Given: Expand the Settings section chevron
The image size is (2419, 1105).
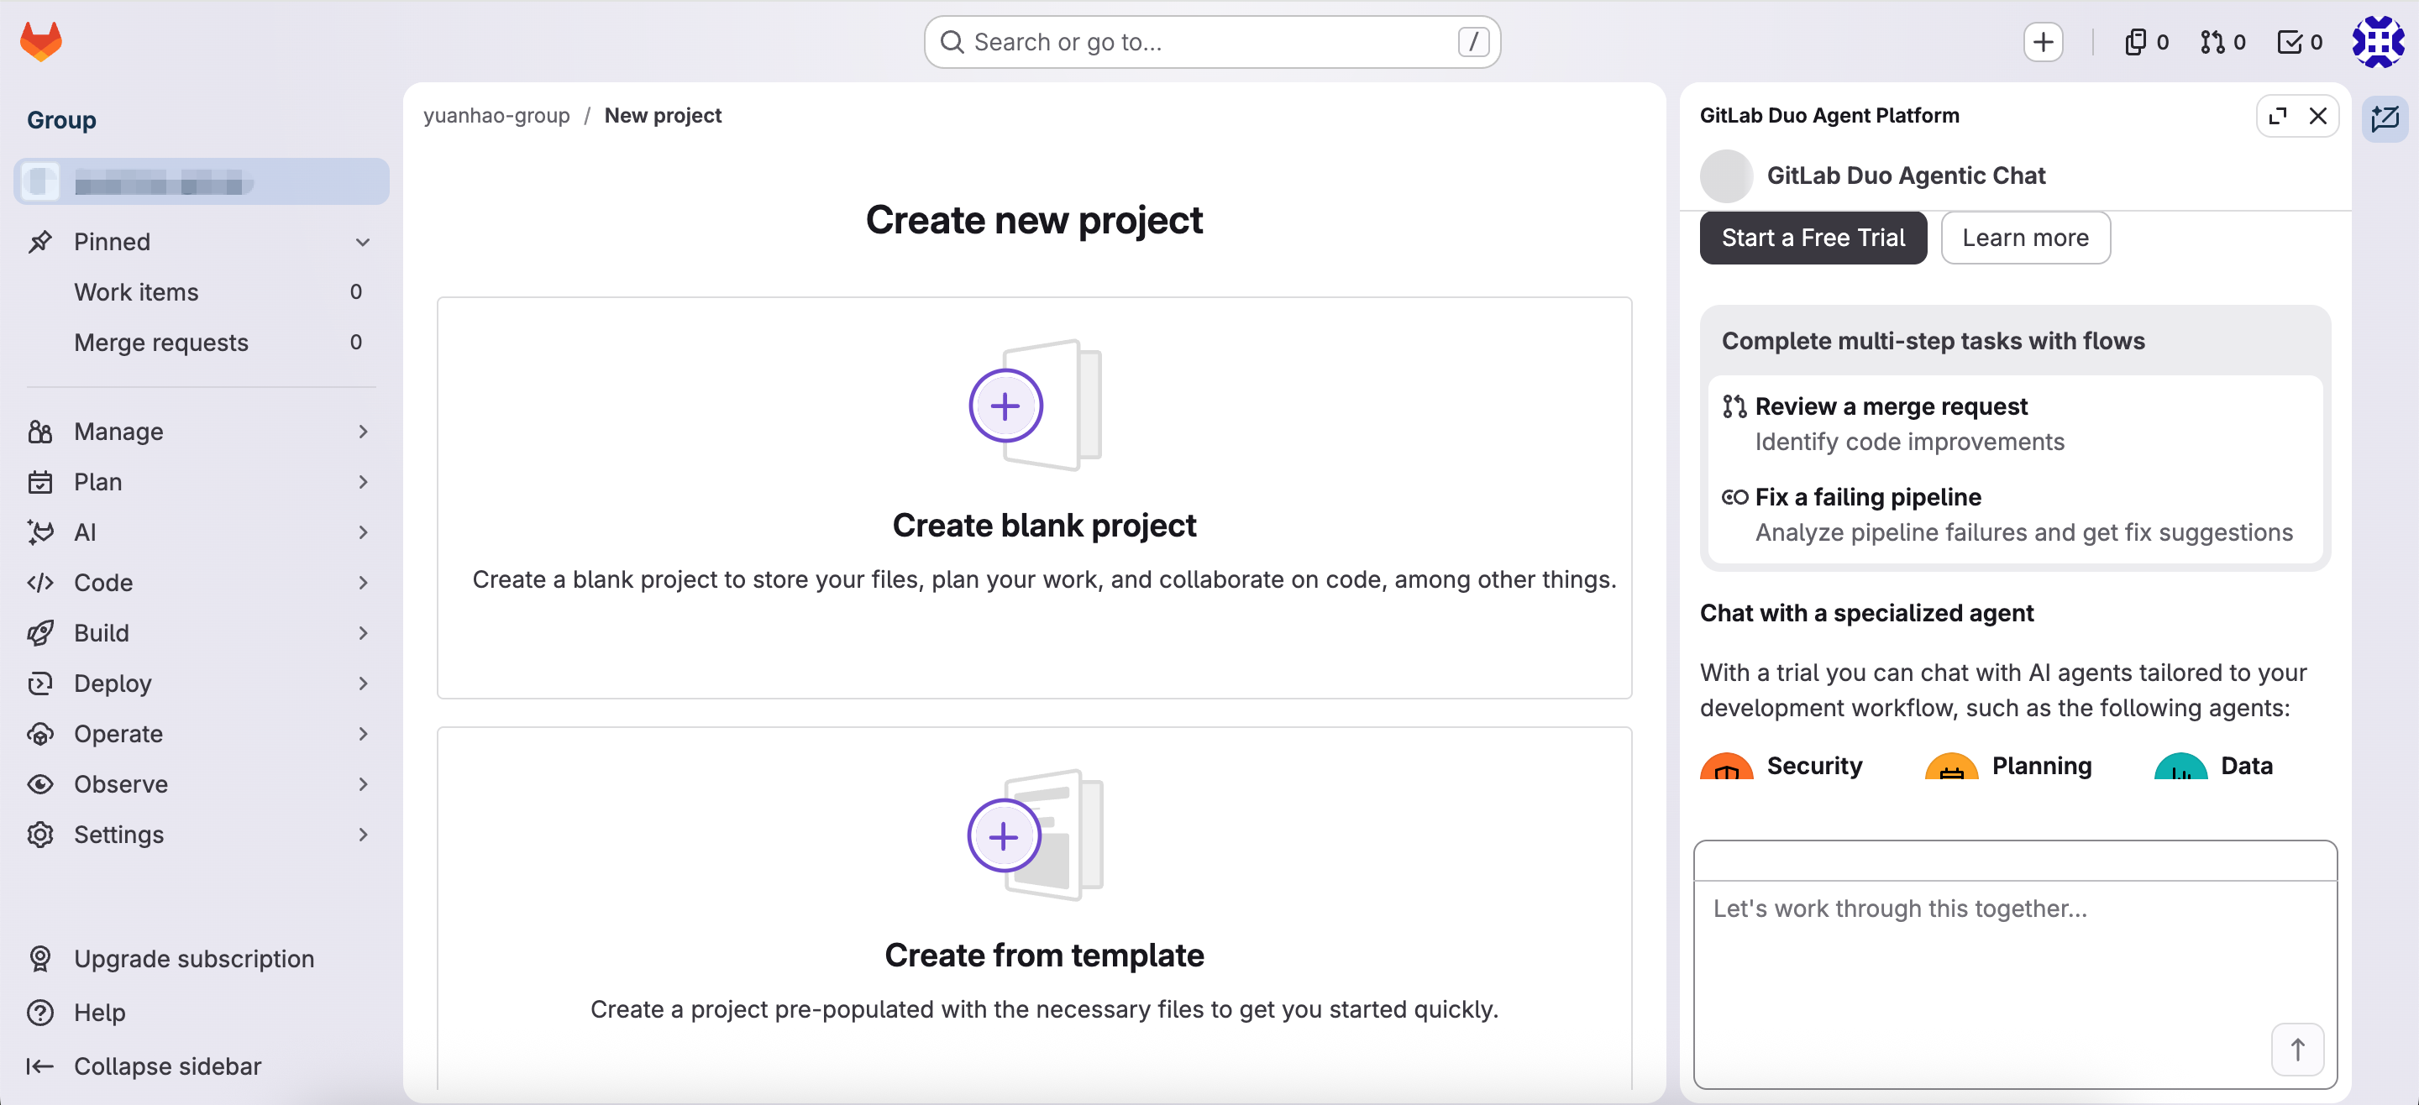Looking at the screenshot, I should 363,835.
